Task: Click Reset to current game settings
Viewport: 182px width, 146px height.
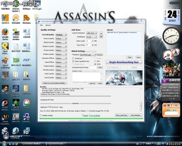Action: pyautogui.click(x=54, y=83)
